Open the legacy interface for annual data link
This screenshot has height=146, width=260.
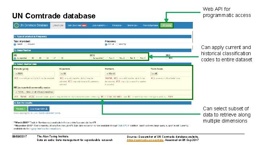(45, 129)
